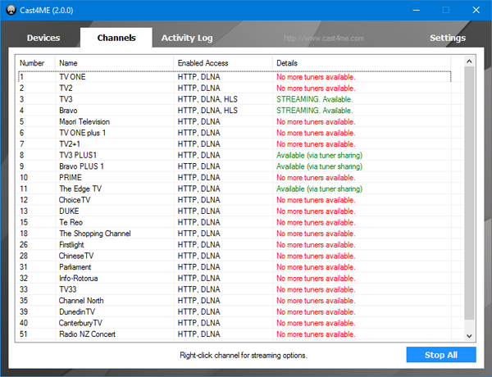Click channel number 51 cell

click(x=24, y=334)
